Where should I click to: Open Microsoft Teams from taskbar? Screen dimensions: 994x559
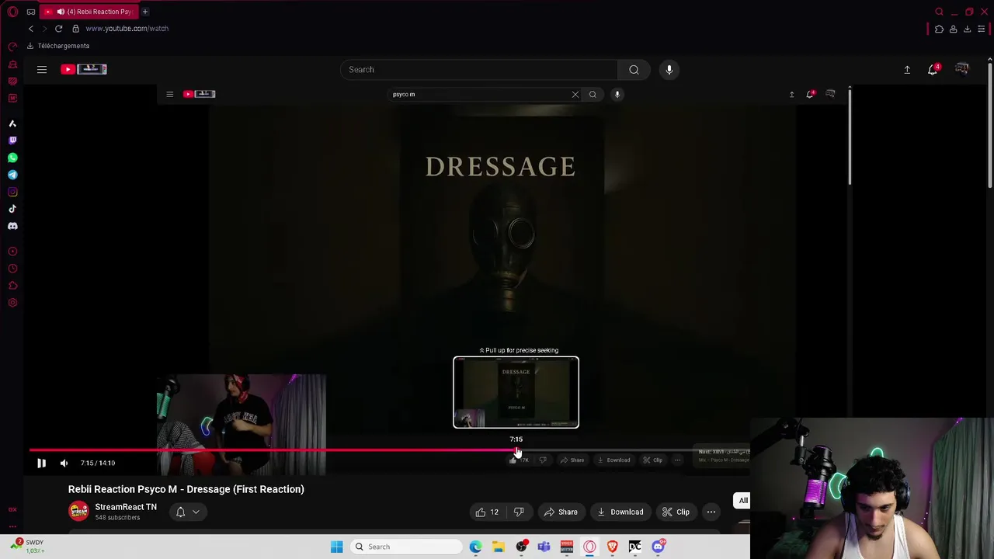tap(544, 547)
